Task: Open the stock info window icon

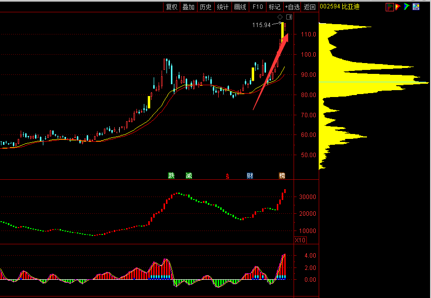Action: coord(416,7)
